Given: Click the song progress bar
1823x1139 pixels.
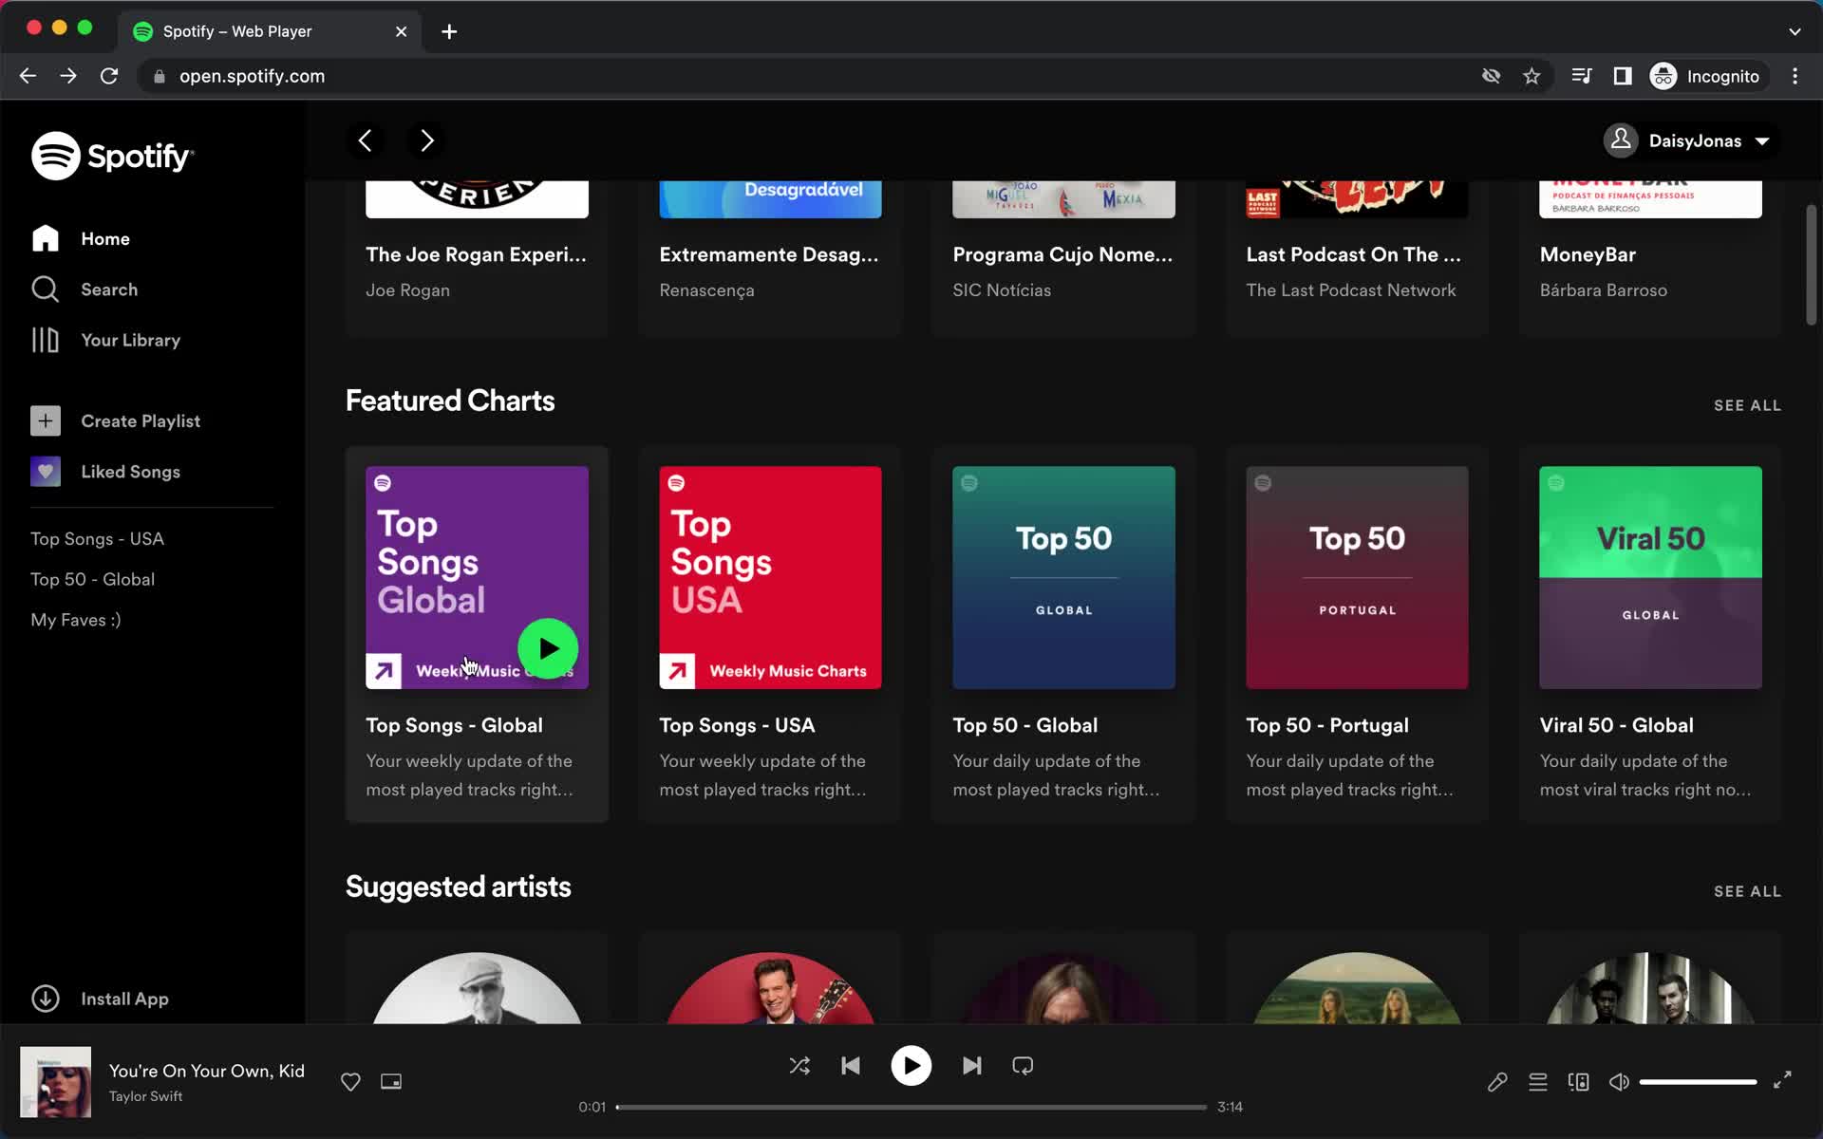Looking at the screenshot, I should coord(911,1107).
